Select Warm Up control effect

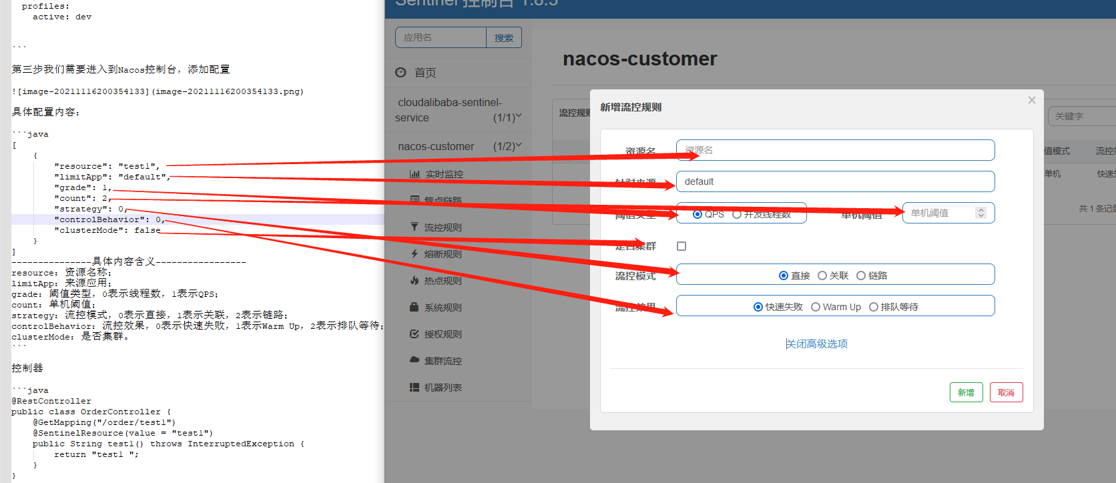(x=816, y=307)
